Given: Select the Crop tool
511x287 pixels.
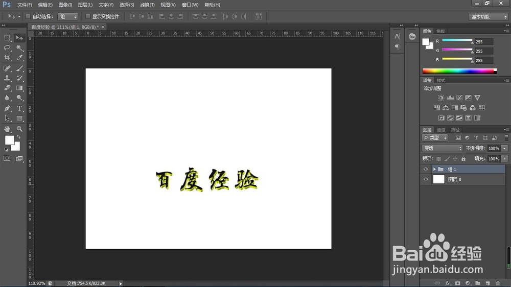Looking at the screenshot, I should 7,58.
